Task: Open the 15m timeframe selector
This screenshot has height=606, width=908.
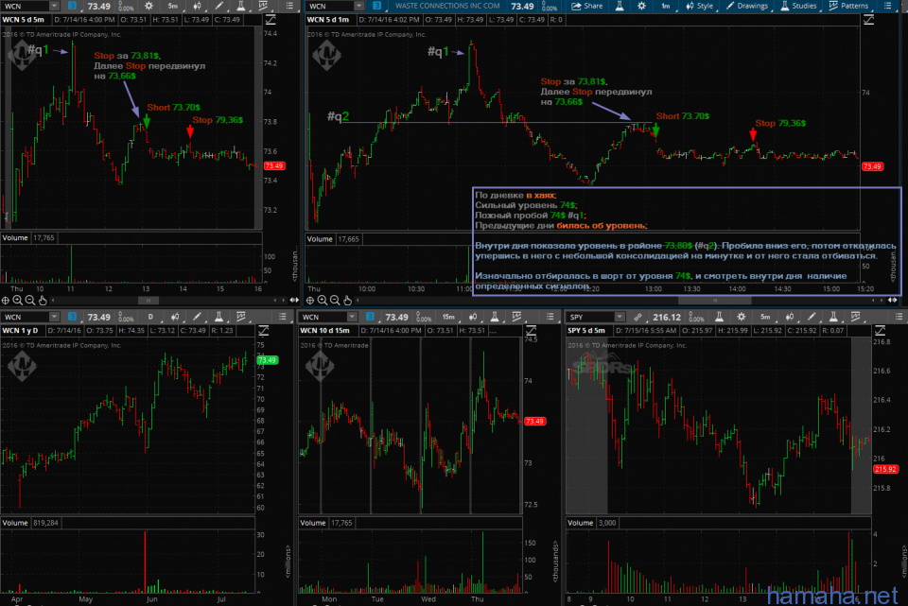Action: [x=448, y=317]
